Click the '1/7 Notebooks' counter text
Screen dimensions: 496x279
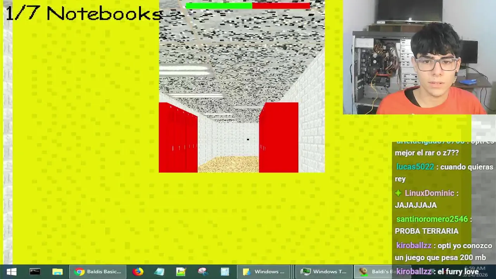click(x=84, y=14)
